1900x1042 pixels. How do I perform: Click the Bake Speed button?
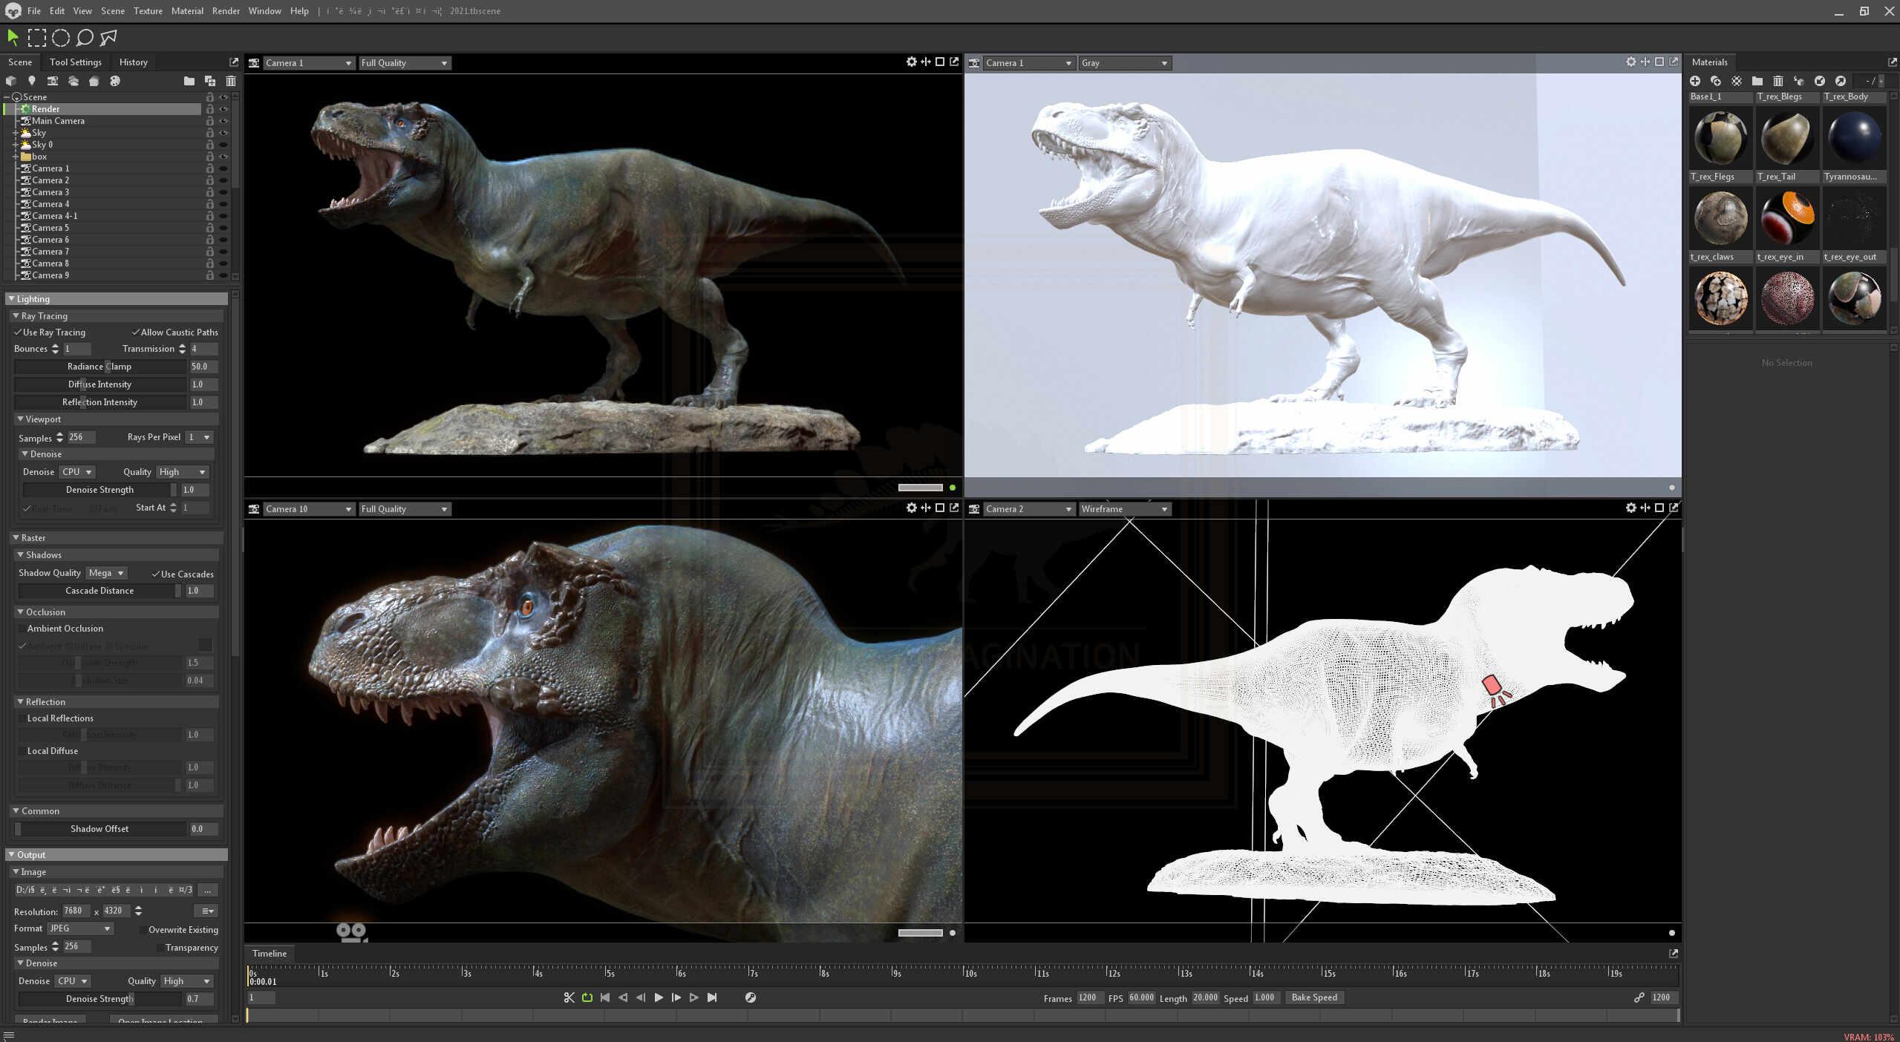pos(1313,997)
